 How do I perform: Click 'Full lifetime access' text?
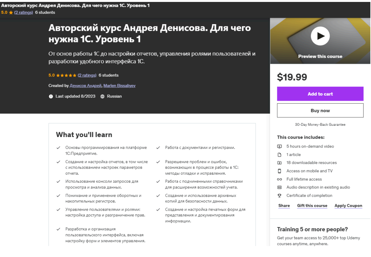coord(304,179)
